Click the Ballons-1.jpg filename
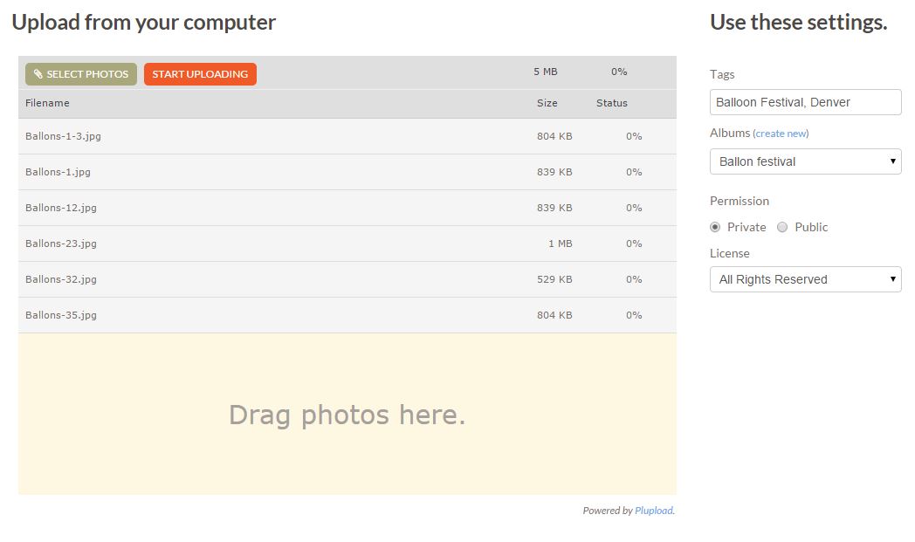The width and height of the screenshot is (915, 542). 58,172
